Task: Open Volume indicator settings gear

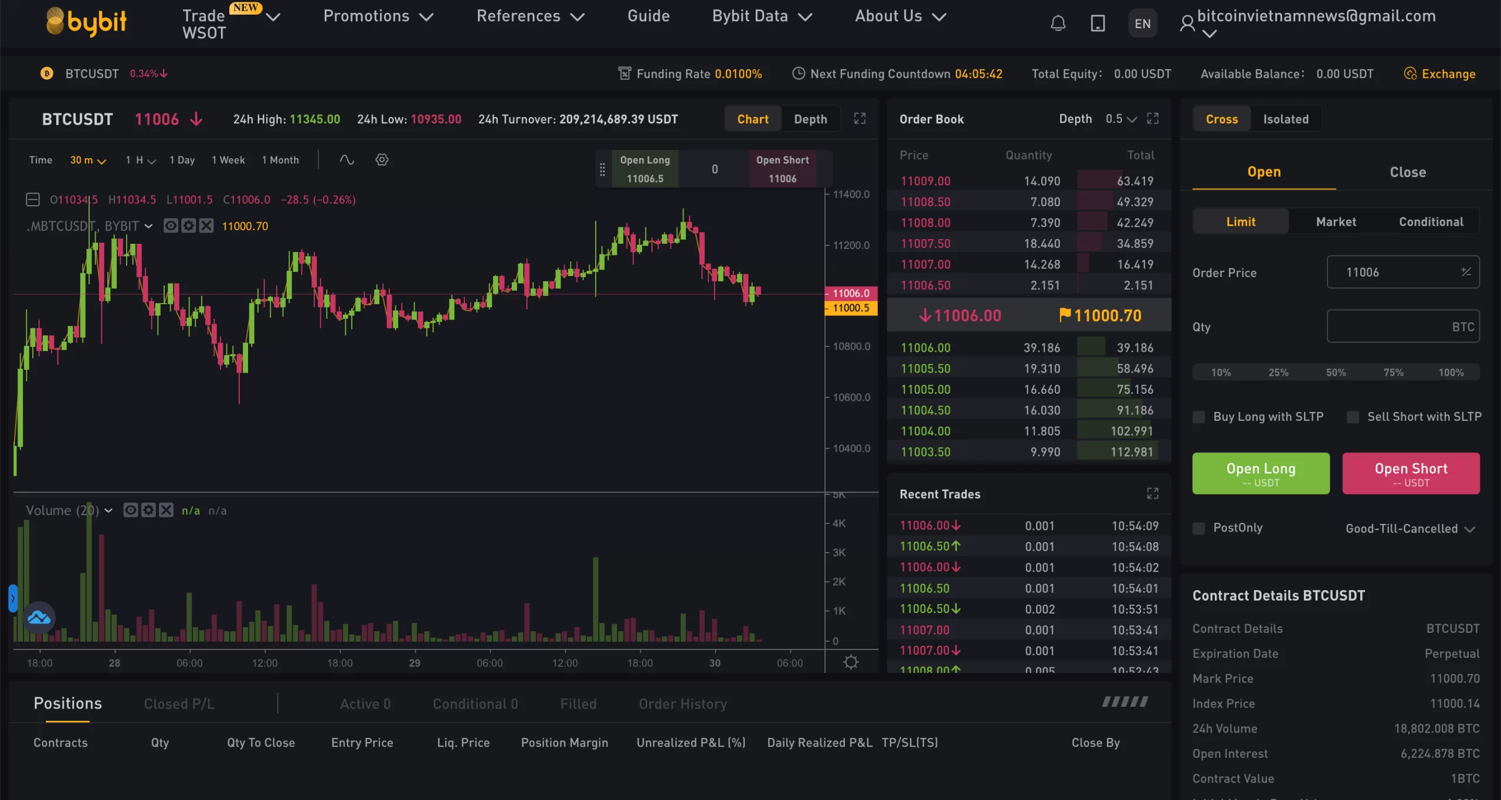Action: 148,510
